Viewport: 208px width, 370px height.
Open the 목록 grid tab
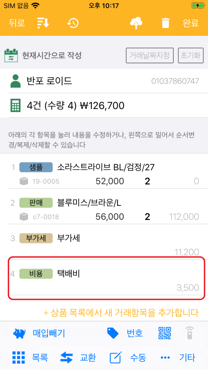(x=30, y=358)
